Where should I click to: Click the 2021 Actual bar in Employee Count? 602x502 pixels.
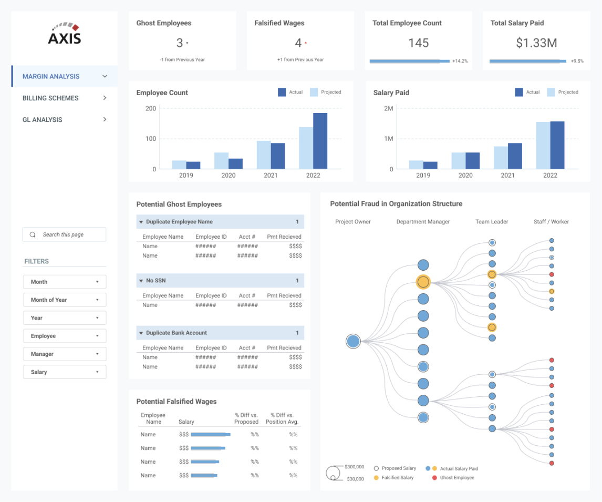278,156
